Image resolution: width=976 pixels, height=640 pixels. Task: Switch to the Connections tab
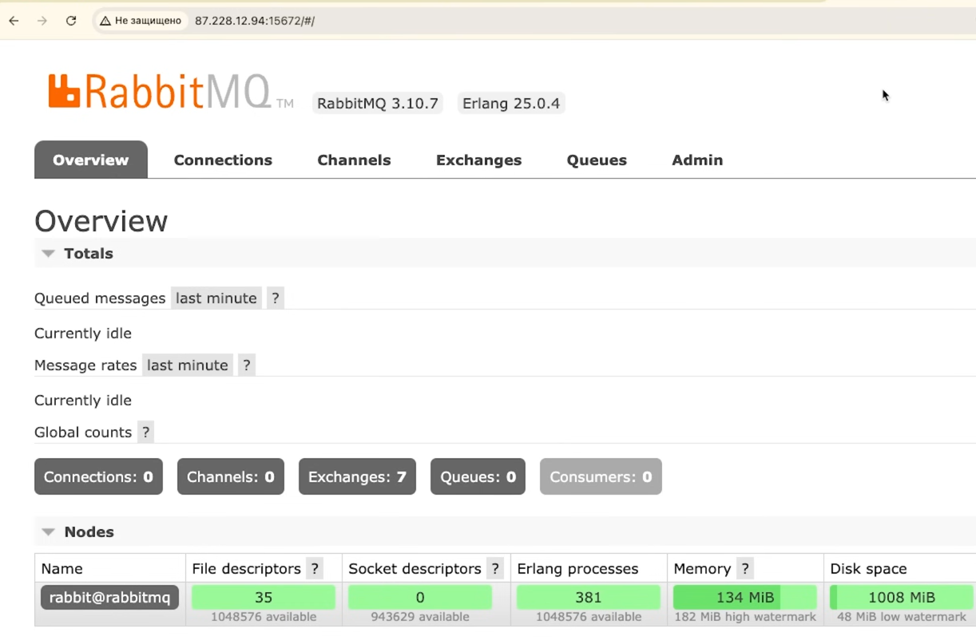tap(223, 160)
